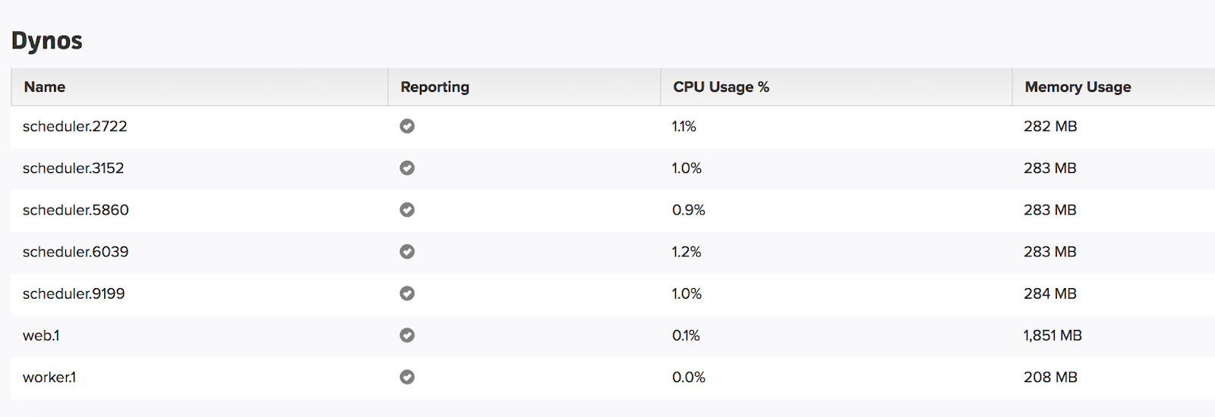Open the scheduler.6039 dyno entry
This screenshot has height=417, width=1215.
coord(76,252)
